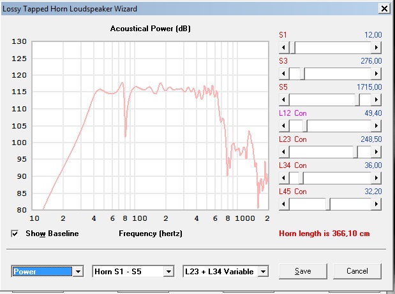The width and height of the screenshot is (395, 294).
Task: Click the Acoustical Power (dB) chart title
Action: pyautogui.click(x=151, y=29)
